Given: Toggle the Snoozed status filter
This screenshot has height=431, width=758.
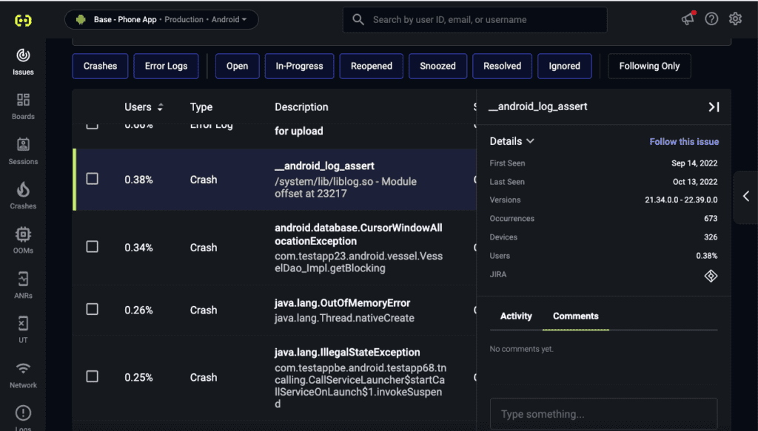Looking at the screenshot, I should tap(437, 66).
